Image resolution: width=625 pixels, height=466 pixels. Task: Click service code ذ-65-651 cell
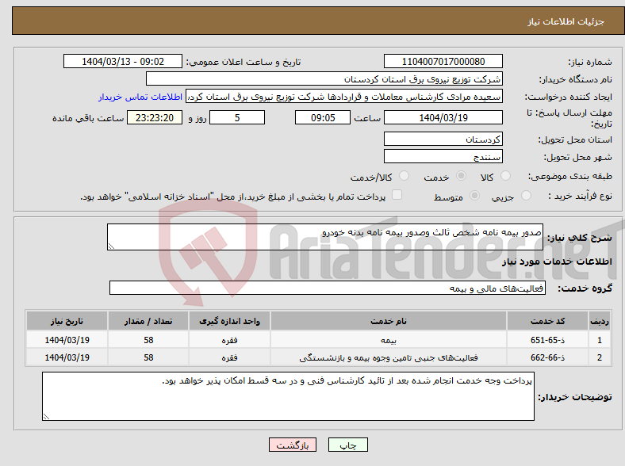point(548,340)
